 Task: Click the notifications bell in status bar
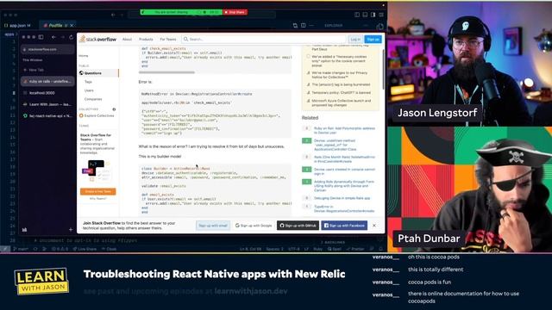380,249
